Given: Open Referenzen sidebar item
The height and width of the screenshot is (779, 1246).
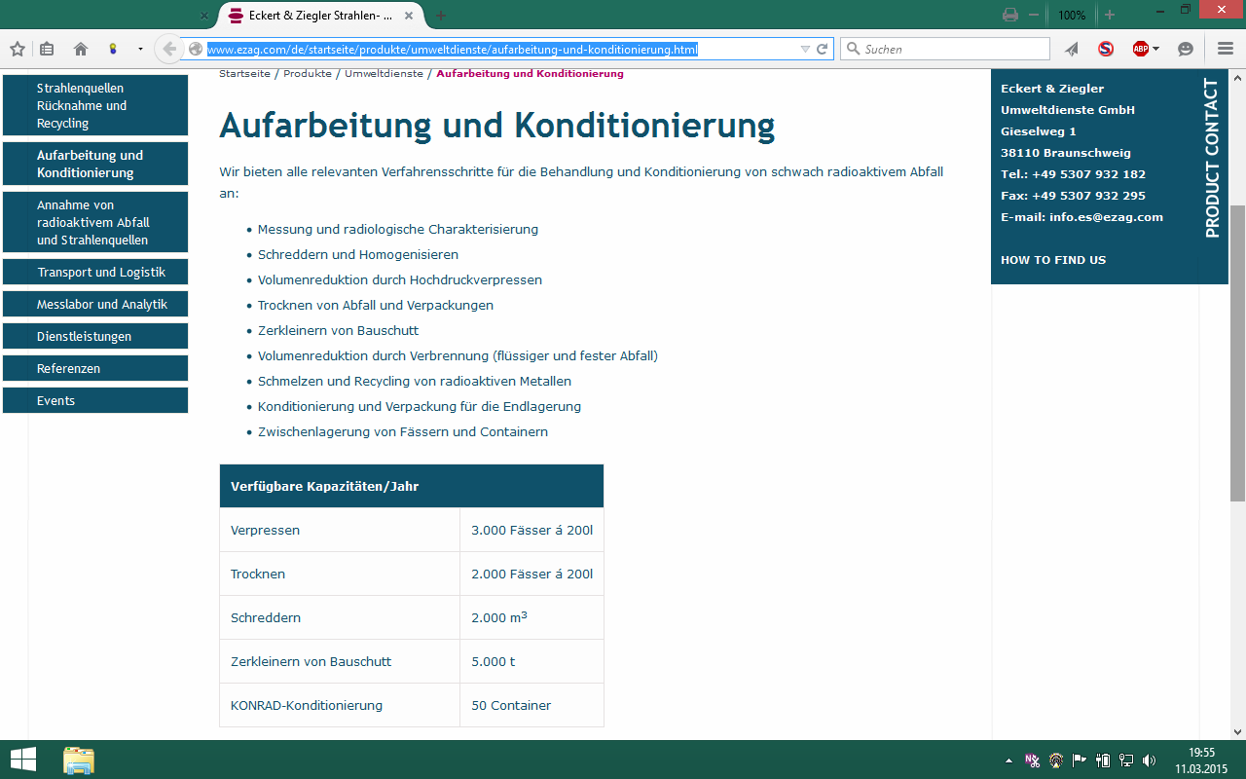Looking at the screenshot, I should pyautogui.click(x=95, y=368).
